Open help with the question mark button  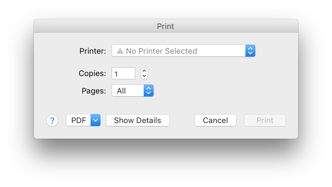tap(52, 121)
